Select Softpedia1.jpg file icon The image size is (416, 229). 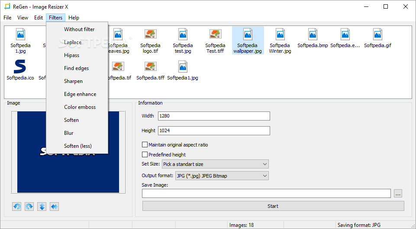click(183, 67)
